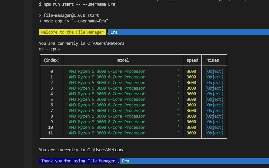Click the current directory line below the table
The width and height of the screenshot is (269, 168).
[82, 150]
